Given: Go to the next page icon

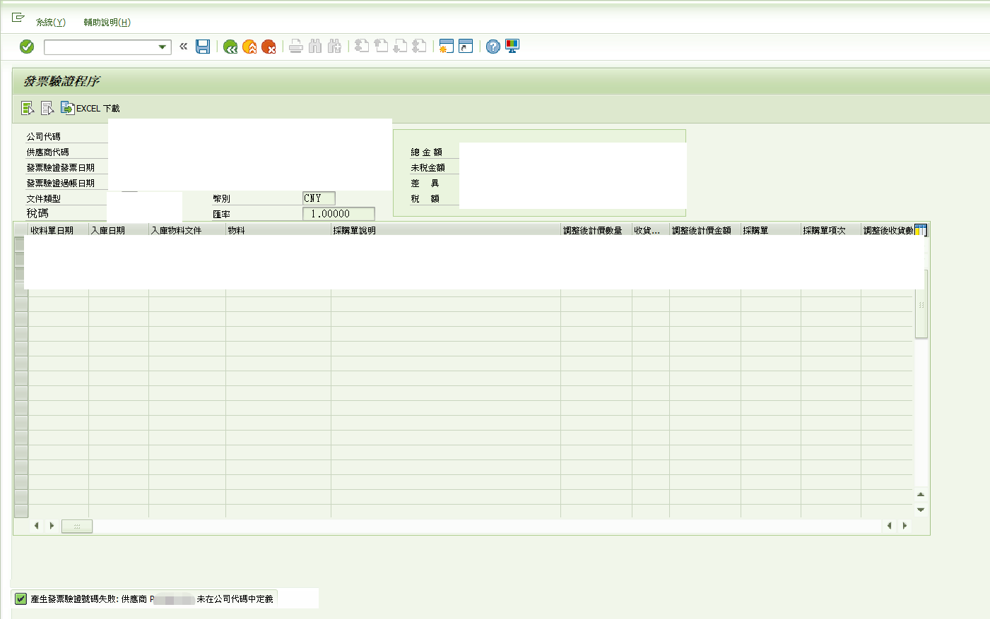Looking at the screenshot, I should 400,47.
